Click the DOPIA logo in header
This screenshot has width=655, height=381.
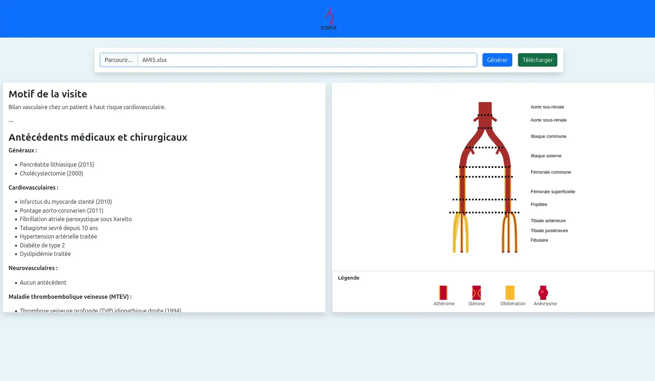point(328,18)
